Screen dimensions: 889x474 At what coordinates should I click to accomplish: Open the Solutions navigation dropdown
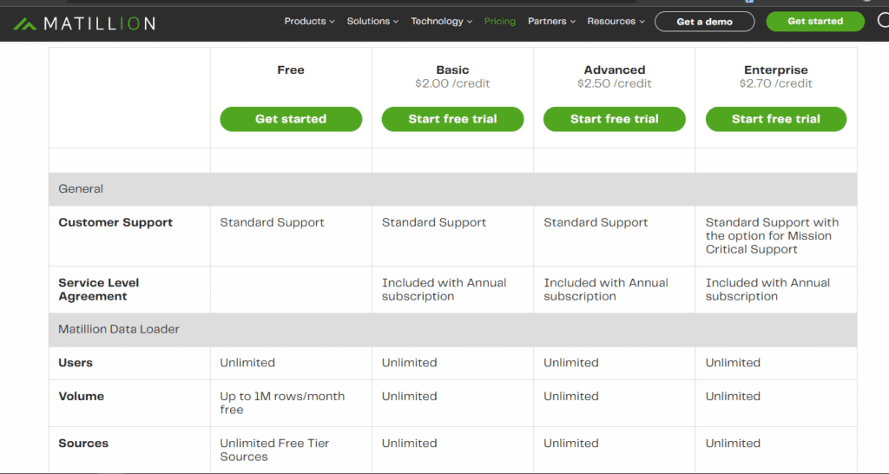pos(372,22)
